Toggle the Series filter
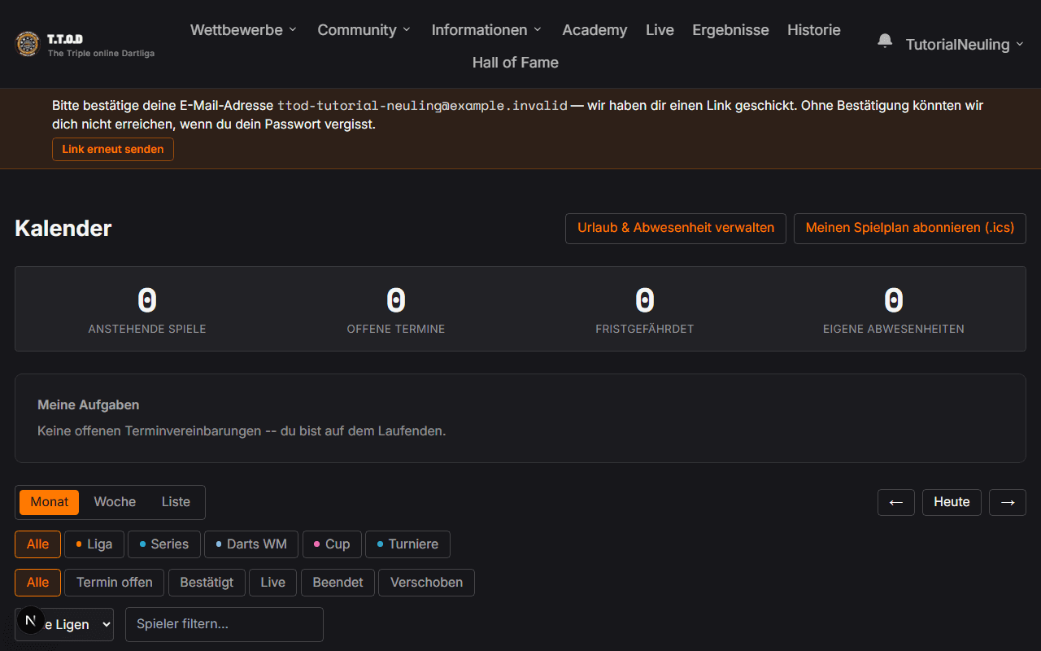Viewport: 1041px width, 651px height. point(164,544)
